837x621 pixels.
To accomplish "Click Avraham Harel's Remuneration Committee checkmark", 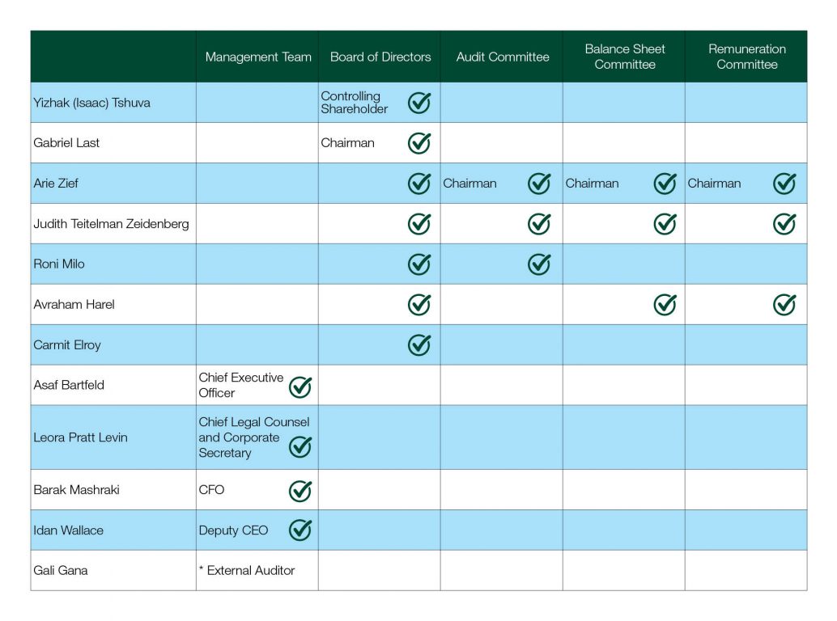I will (784, 304).
